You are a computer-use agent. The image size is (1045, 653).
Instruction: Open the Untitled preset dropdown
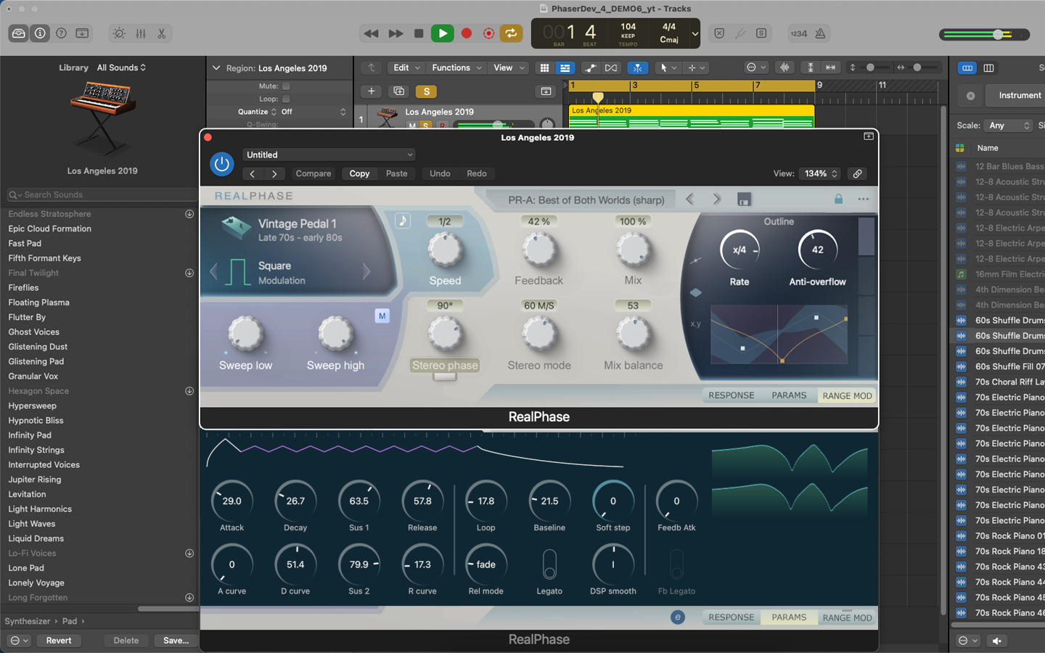pos(329,155)
